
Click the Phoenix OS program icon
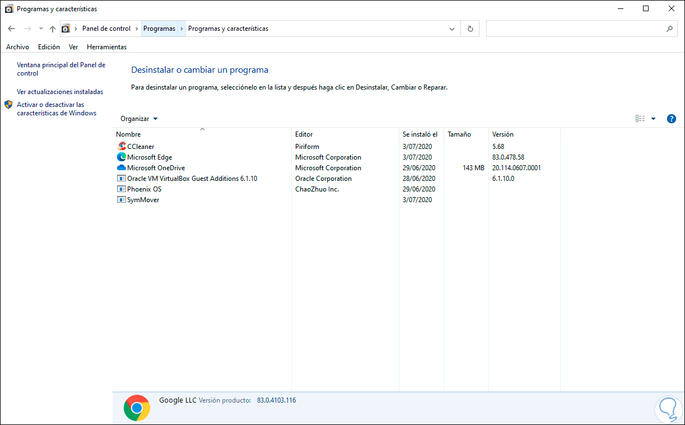tap(122, 189)
